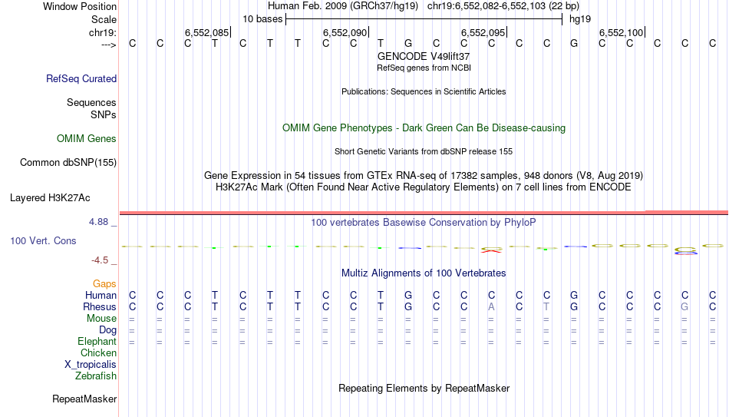
Task: Click the G base in reference sequence after T
Action: coord(407,44)
